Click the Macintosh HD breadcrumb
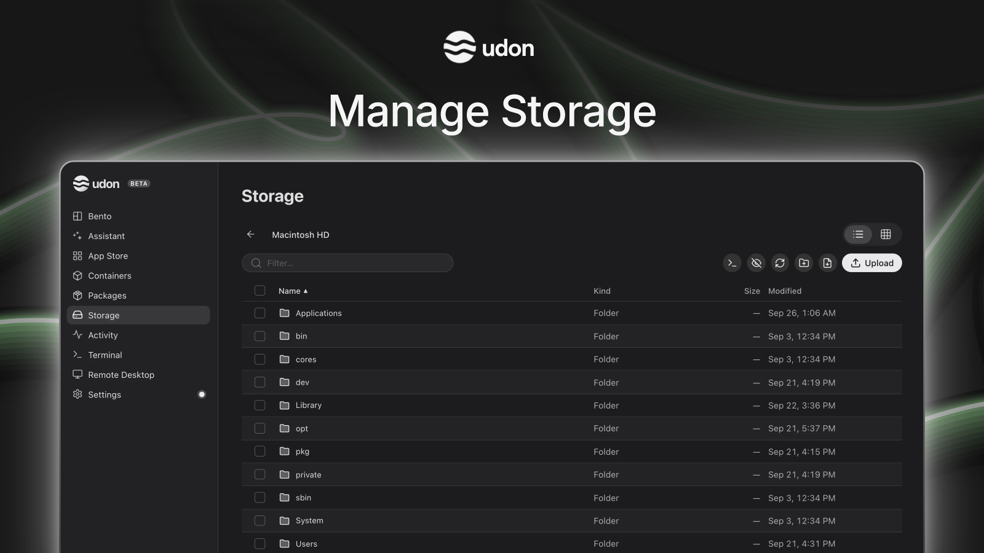 (x=301, y=235)
